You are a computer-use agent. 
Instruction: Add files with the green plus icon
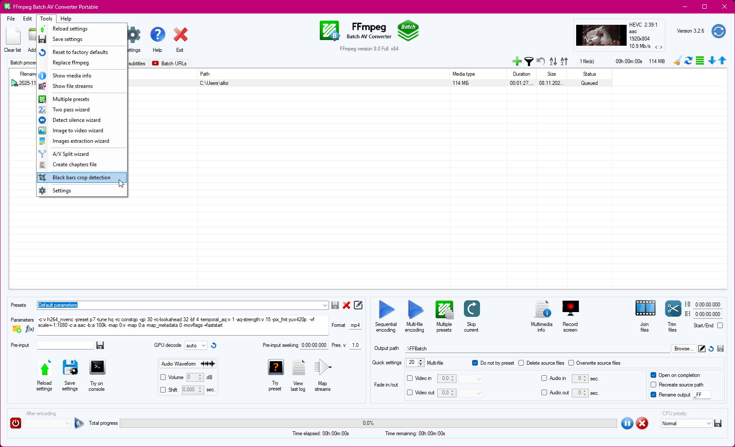pyautogui.click(x=517, y=61)
